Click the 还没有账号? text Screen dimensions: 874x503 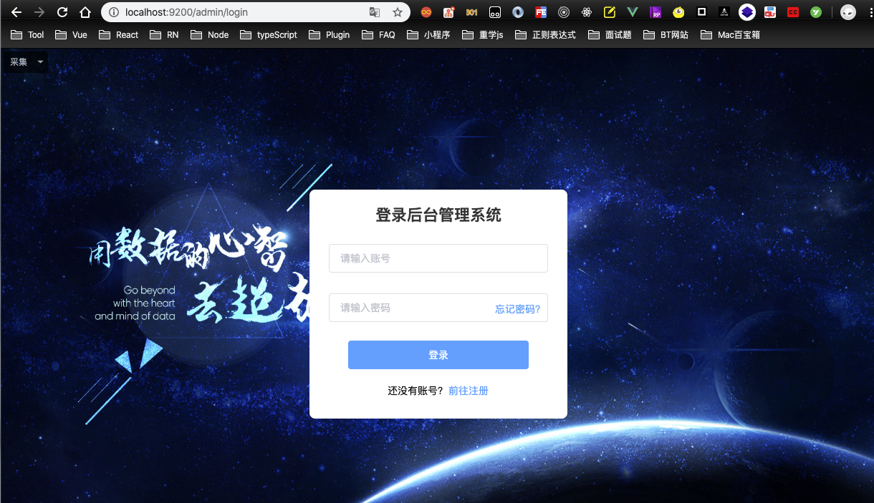416,391
